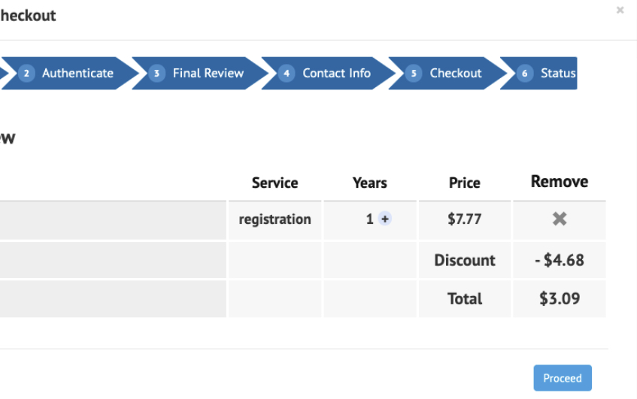
Task: Click the step 5 number badge
Action: point(414,74)
